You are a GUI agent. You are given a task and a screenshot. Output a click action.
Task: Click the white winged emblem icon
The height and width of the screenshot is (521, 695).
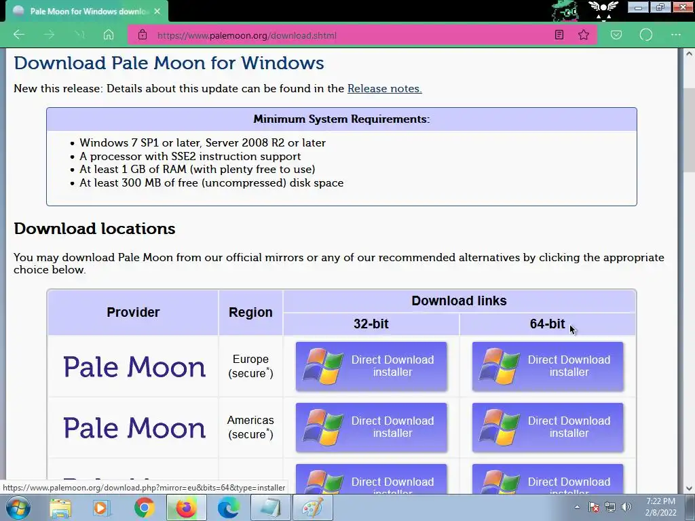pos(603,11)
